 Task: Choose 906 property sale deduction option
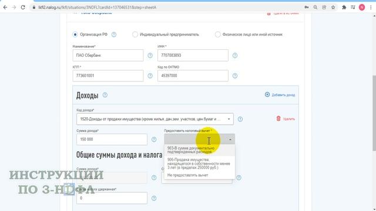pos(200,164)
